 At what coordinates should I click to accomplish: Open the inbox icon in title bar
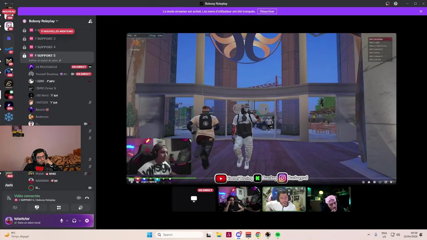[x=388, y=4]
